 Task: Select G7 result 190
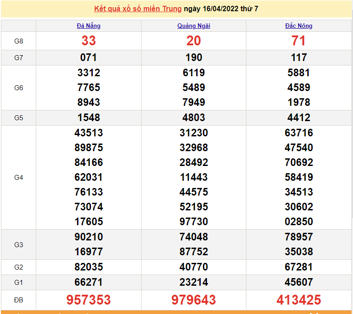194,57
